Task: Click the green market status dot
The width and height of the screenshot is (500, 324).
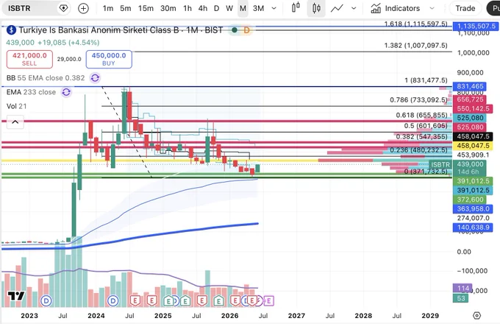Action: pyautogui.click(x=235, y=30)
